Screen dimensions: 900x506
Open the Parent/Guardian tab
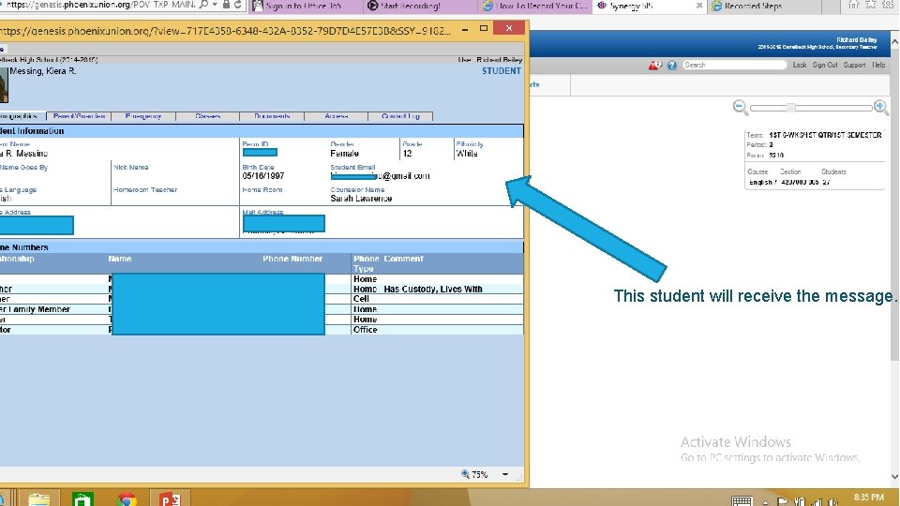pos(79,116)
